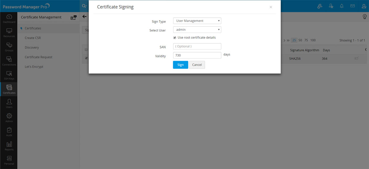
Task: Click the blue Sign button
Action: pos(181,65)
